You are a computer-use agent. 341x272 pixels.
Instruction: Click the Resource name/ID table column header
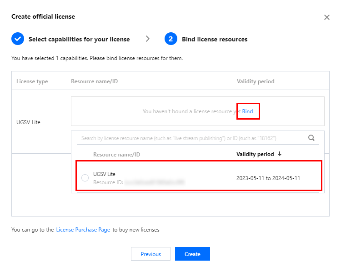click(x=94, y=81)
